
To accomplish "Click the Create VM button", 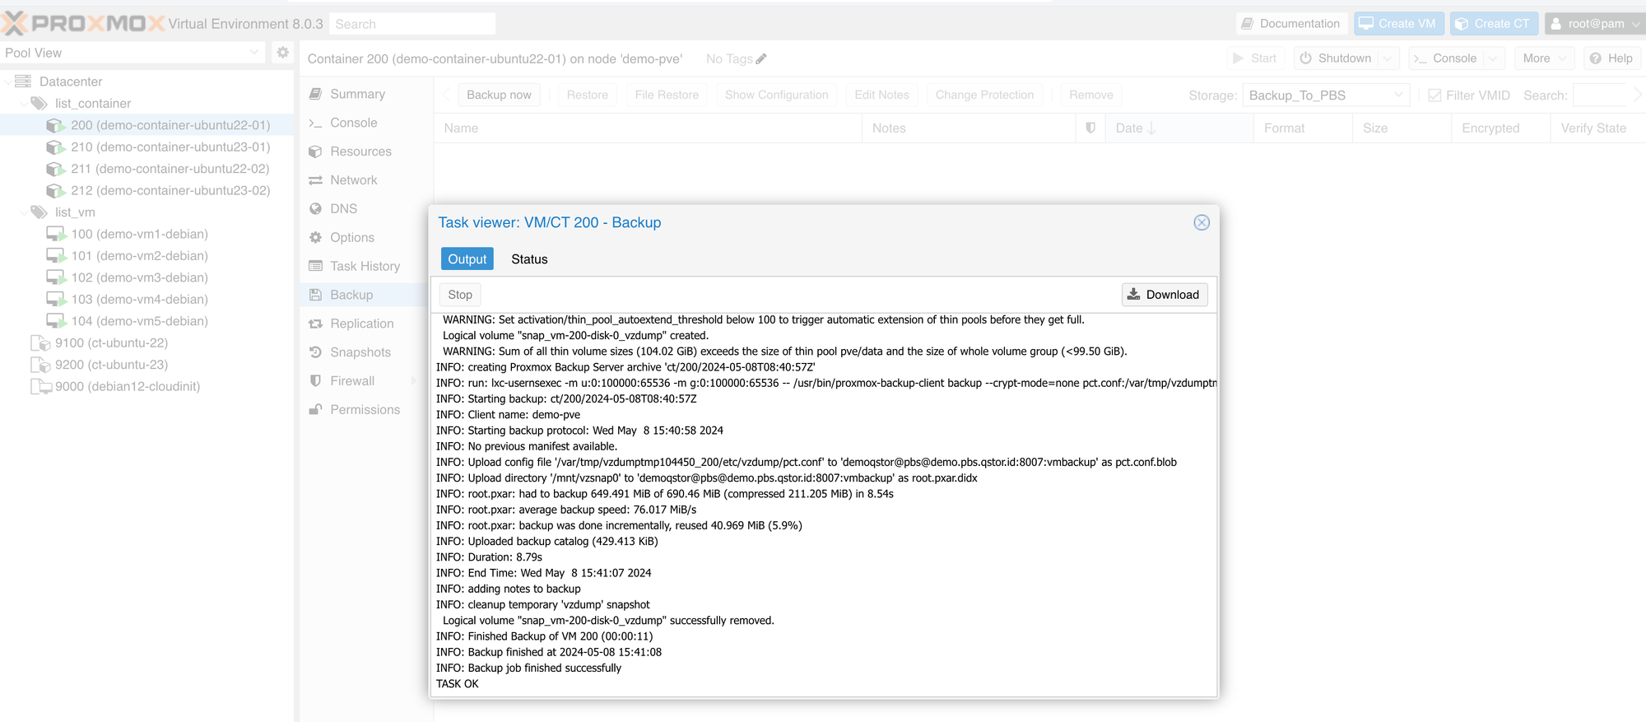I will [x=1397, y=24].
